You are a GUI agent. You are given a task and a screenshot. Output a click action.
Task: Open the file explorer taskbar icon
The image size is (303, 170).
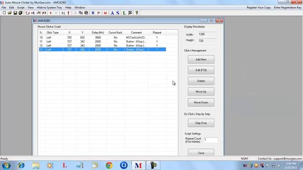[36, 165]
